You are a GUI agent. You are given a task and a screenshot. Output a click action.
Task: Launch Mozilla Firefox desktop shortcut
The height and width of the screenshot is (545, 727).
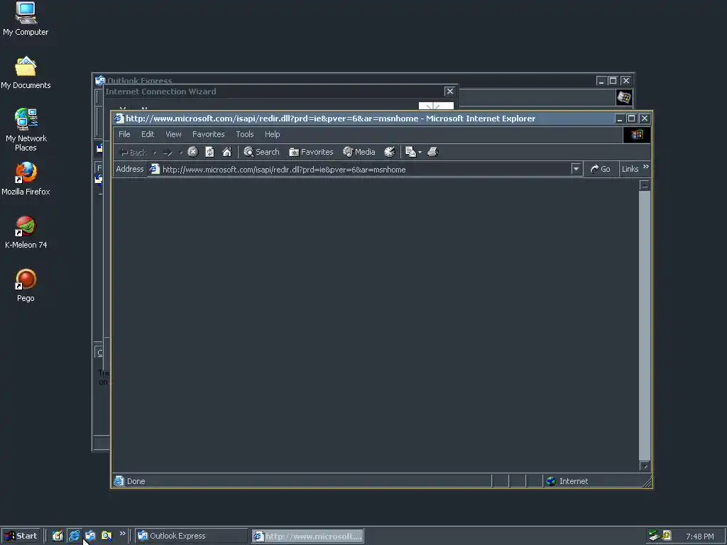(x=26, y=179)
